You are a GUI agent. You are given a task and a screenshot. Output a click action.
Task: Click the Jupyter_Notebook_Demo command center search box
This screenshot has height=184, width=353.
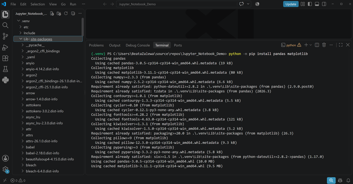tap(177, 4)
